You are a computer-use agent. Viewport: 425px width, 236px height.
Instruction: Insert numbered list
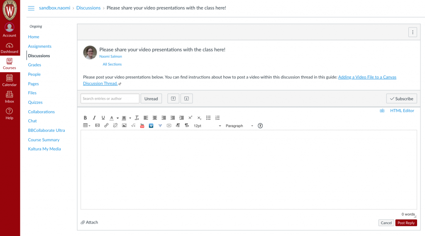217,118
